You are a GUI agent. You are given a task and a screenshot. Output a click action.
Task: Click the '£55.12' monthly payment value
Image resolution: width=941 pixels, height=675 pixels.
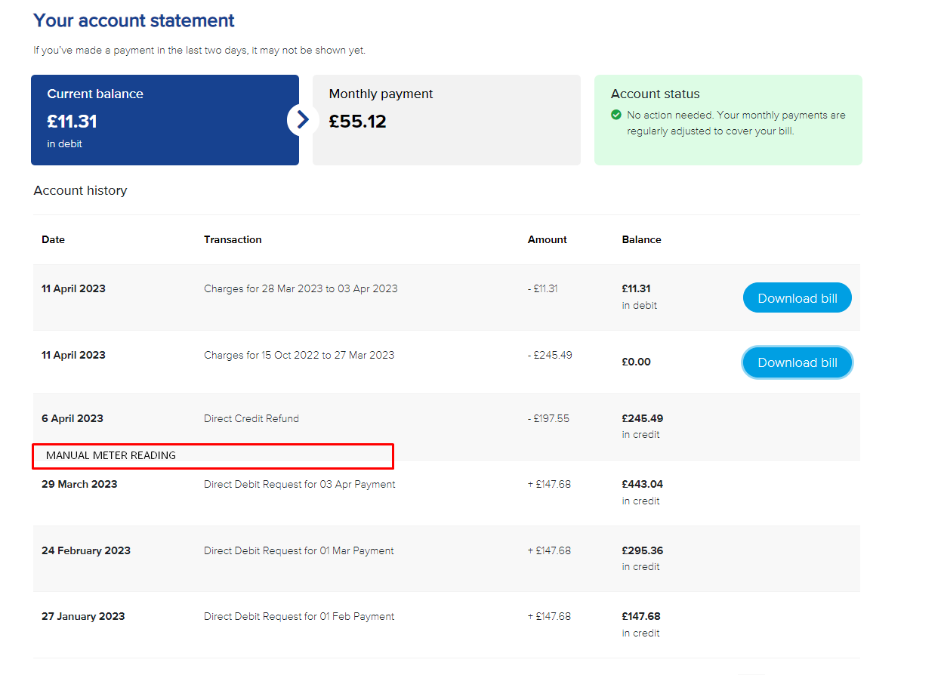coord(358,121)
